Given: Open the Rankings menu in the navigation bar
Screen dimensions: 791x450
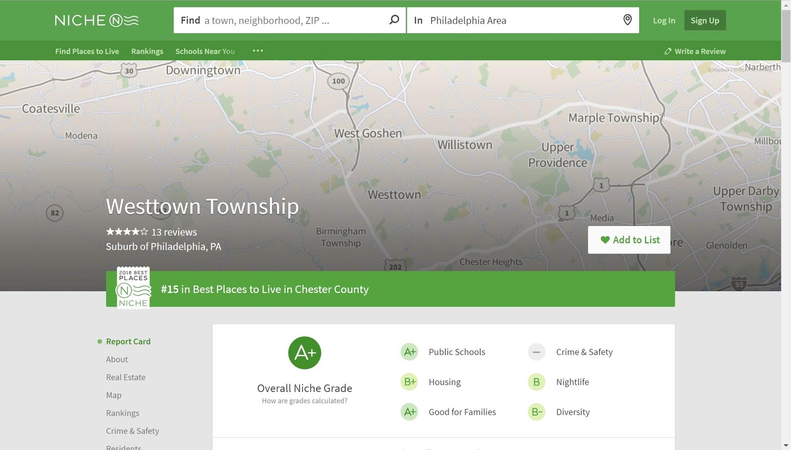Looking at the screenshot, I should pos(147,51).
